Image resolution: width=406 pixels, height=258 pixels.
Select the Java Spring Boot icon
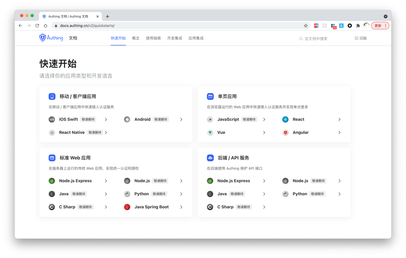[x=127, y=207]
